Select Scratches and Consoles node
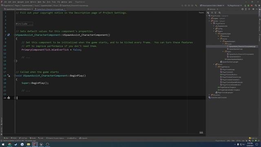The width and height of the screenshot is (261, 147). click(218, 98)
